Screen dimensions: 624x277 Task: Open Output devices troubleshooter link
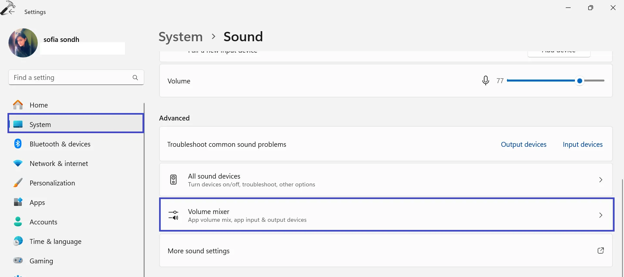coord(523,145)
